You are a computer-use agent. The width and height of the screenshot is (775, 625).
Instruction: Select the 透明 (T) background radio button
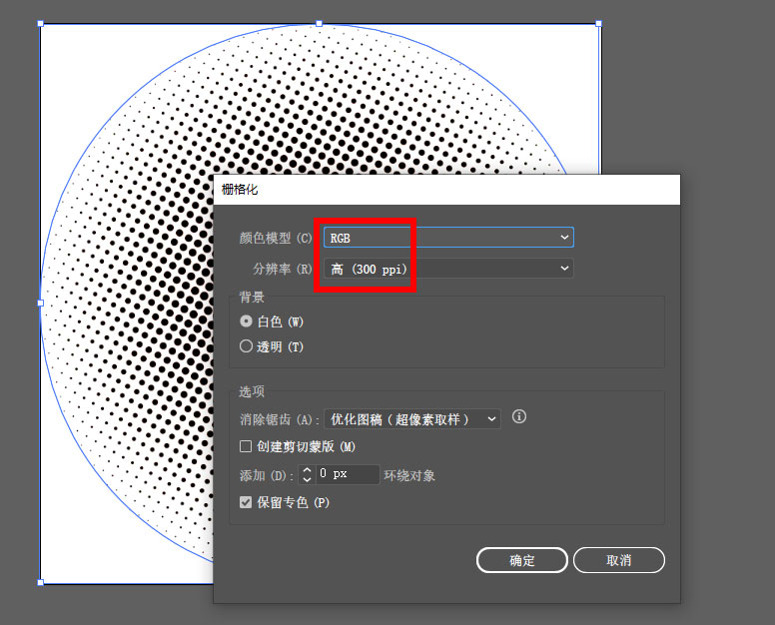[246, 345]
